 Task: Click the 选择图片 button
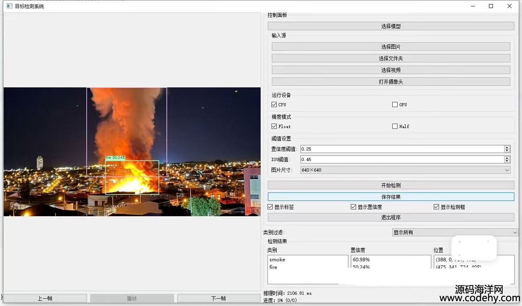391,47
